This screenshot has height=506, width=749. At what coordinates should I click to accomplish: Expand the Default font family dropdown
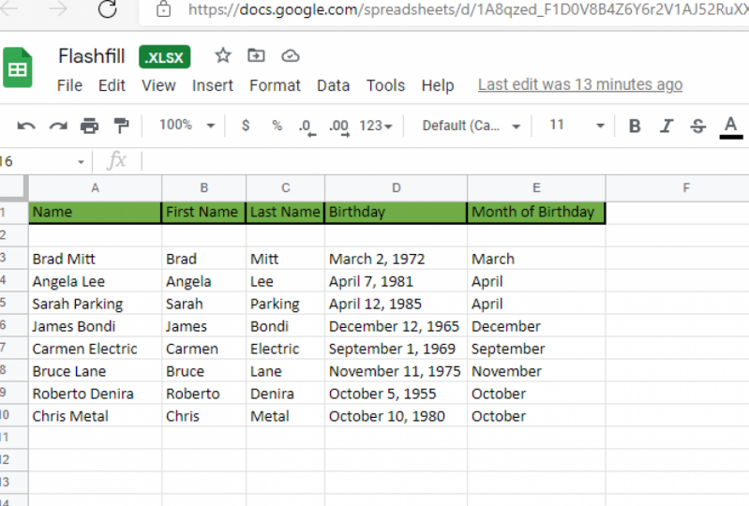472,126
